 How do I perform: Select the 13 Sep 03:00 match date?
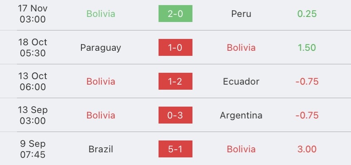[x=33, y=115]
